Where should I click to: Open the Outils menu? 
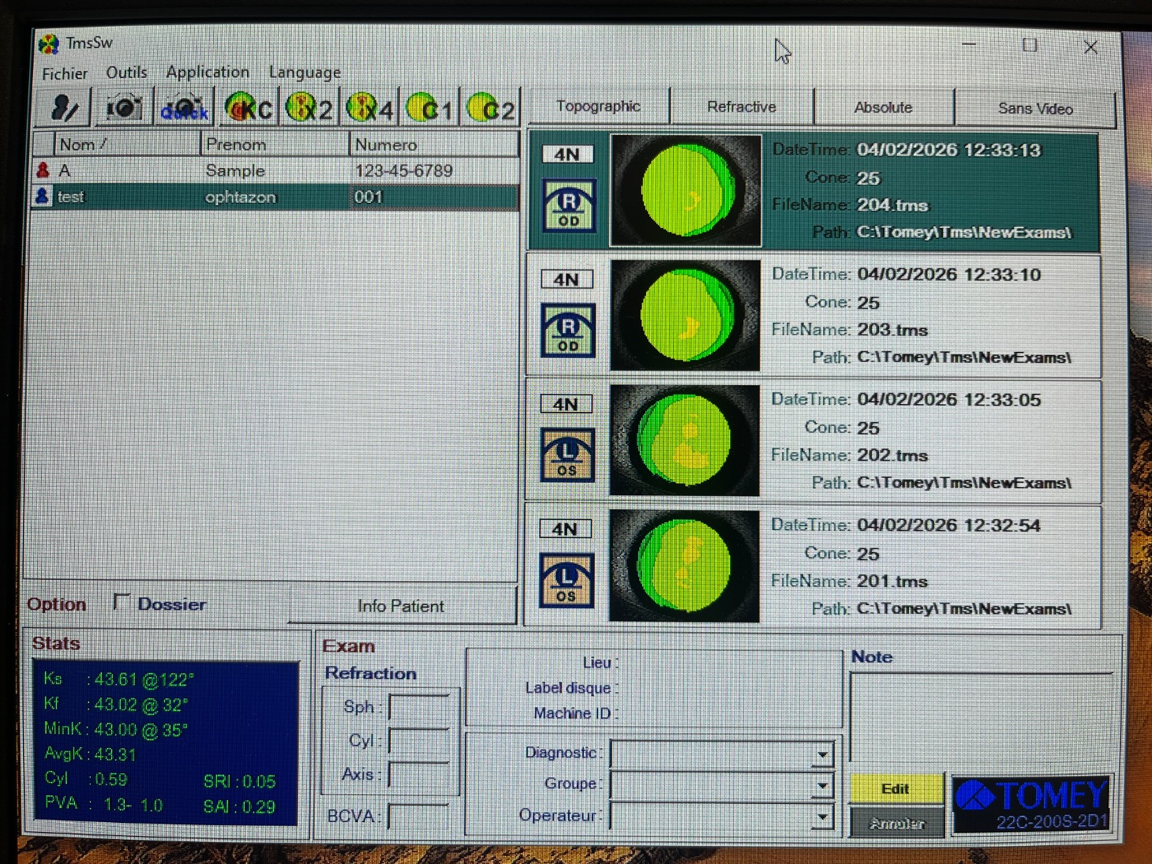point(126,73)
